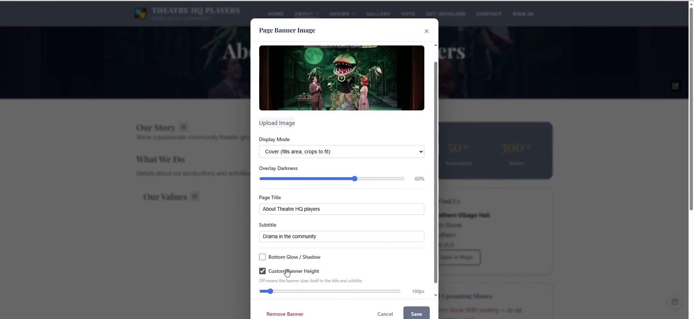
Task: Click the What We Do heading
Action: click(160, 159)
